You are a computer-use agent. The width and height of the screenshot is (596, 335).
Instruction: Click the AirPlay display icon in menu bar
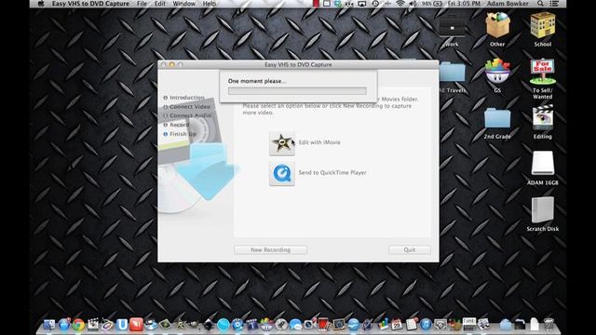362,4
